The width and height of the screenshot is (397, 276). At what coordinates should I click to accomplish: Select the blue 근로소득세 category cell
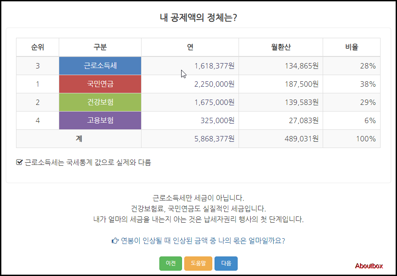(100, 66)
